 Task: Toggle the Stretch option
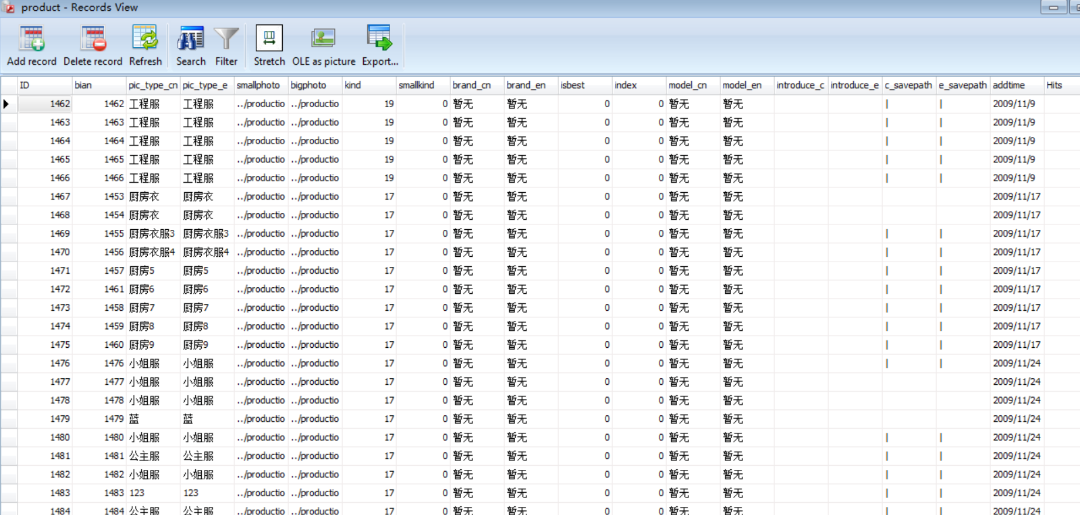pos(269,46)
